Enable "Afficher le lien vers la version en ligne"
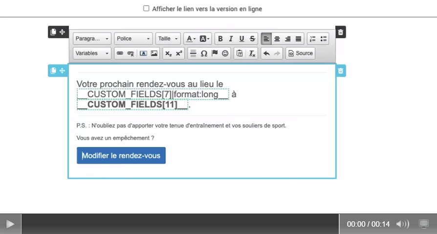Viewport: 437px width, 234px height. click(146, 8)
